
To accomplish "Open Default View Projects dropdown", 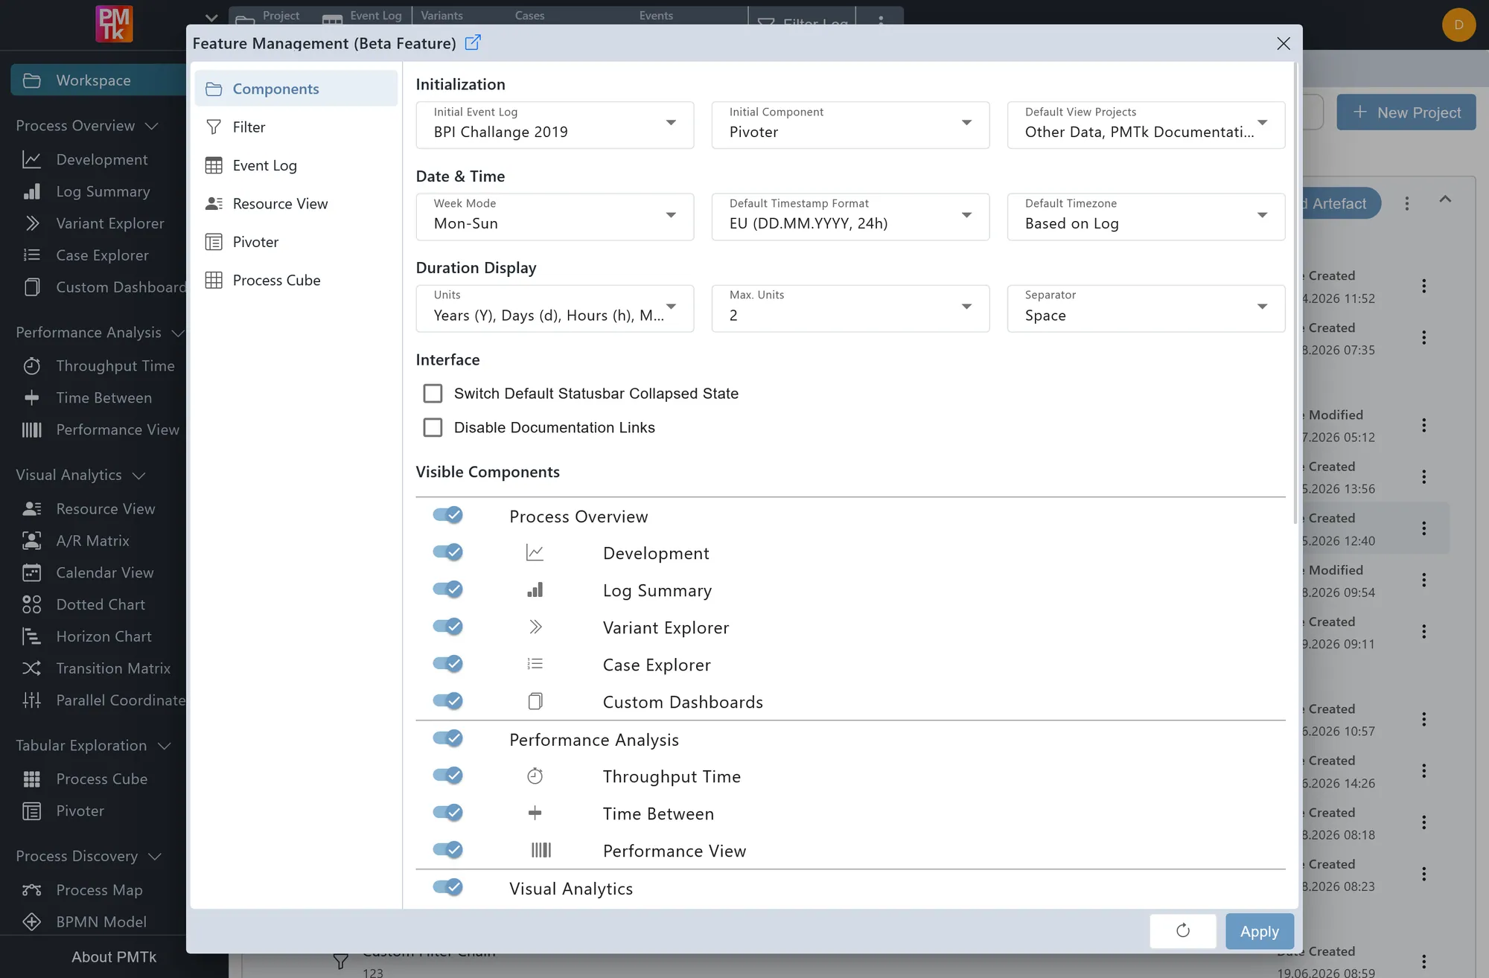I will [1146, 124].
